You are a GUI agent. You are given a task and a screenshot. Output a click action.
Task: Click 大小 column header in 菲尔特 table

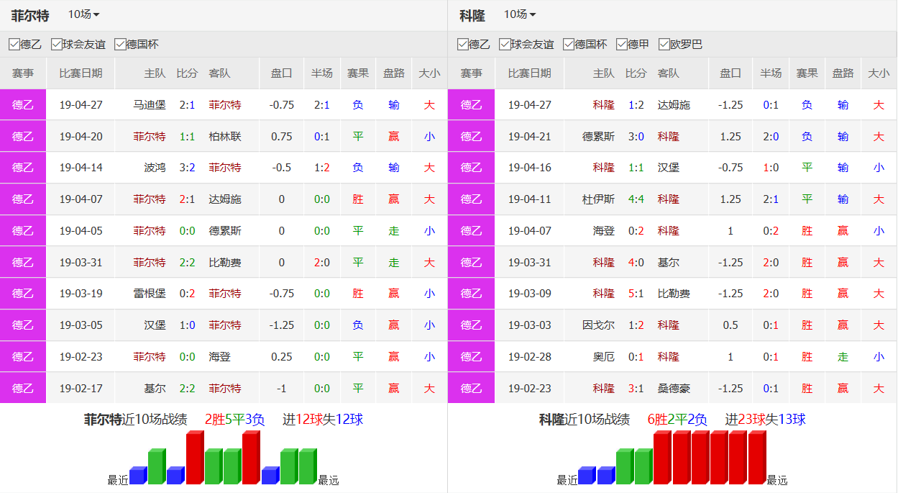click(429, 73)
